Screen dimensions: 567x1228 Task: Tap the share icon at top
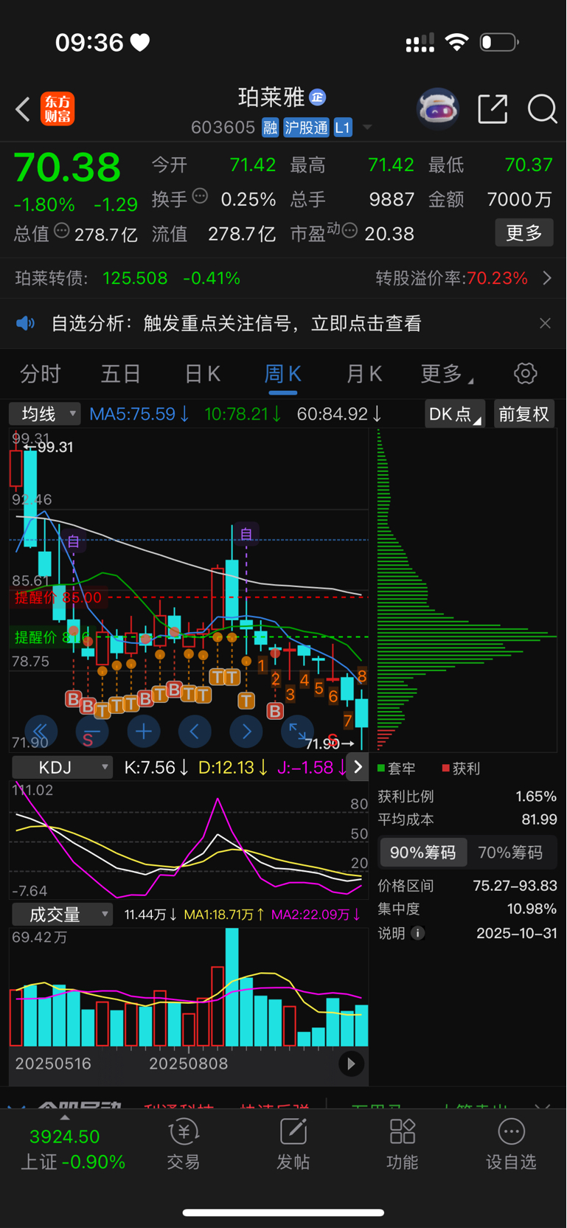(x=493, y=109)
